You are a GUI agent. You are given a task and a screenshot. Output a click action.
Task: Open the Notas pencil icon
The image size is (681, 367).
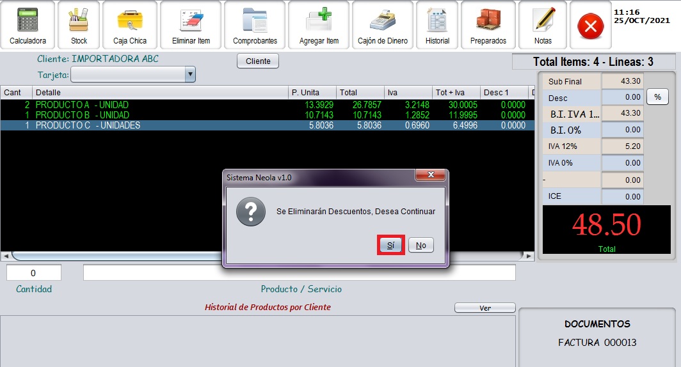point(543,25)
